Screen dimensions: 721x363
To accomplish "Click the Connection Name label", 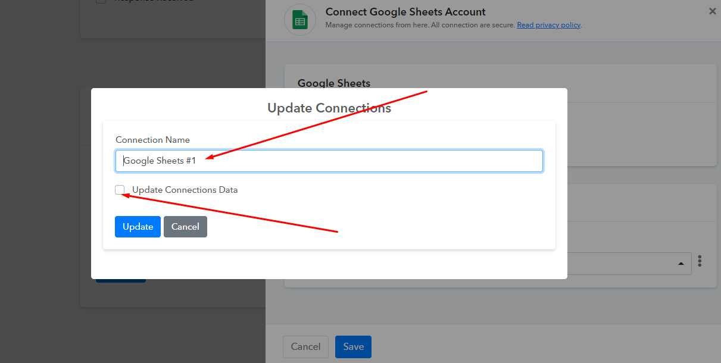I will (x=153, y=140).
